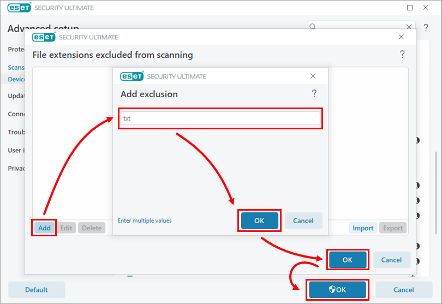This screenshot has height=304, width=442.
Task: Cancel the Add exclusion dialog
Action: tap(303, 220)
